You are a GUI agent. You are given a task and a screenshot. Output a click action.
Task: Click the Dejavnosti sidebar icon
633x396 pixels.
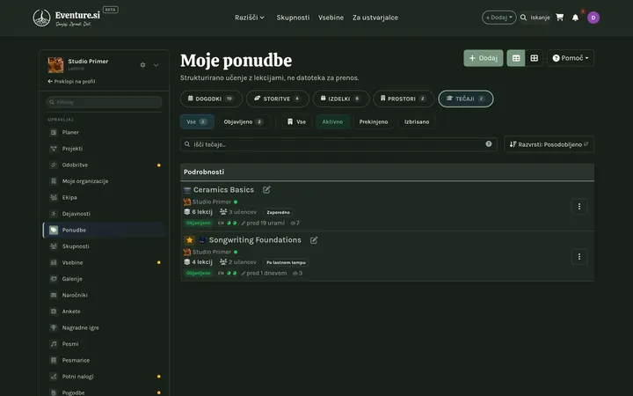[54, 213]
